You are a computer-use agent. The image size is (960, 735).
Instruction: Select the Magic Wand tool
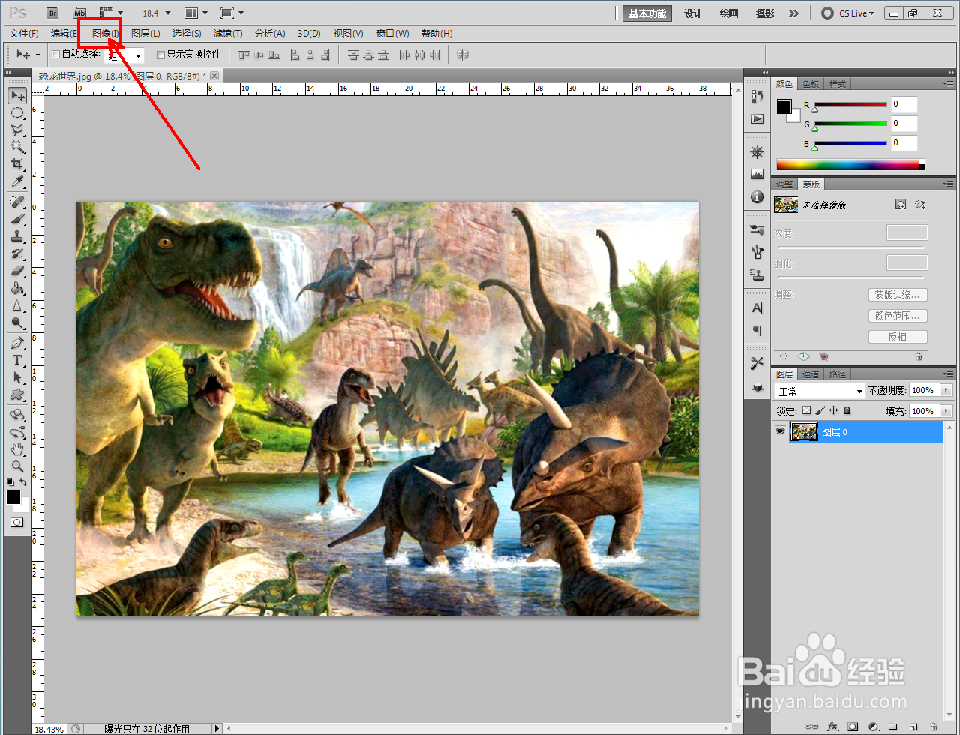coord(17,148)
